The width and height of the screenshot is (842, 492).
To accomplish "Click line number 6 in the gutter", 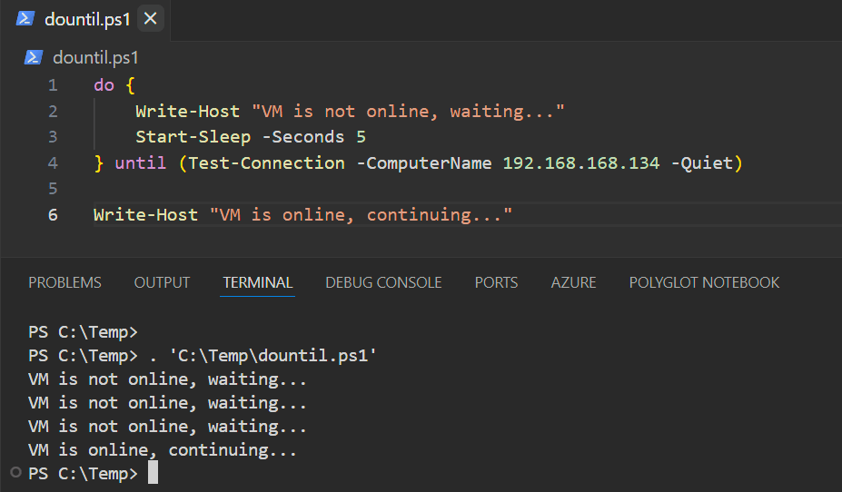I will coord(53,214).
